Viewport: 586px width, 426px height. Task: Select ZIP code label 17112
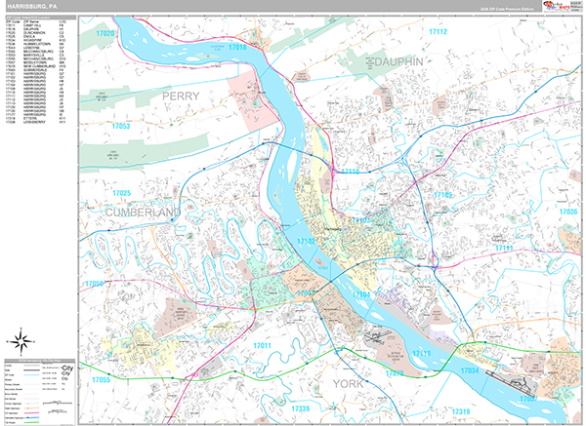click(438, 32)
